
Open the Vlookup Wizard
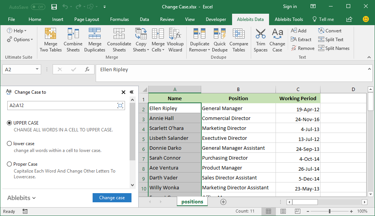click(x=175, y=40)
